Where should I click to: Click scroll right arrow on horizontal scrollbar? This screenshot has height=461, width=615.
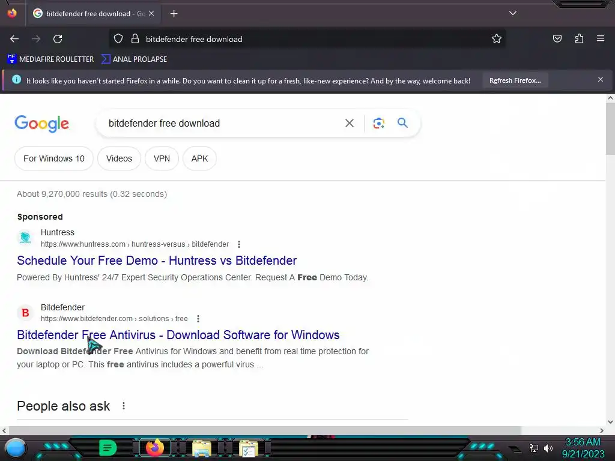[602, 430]
